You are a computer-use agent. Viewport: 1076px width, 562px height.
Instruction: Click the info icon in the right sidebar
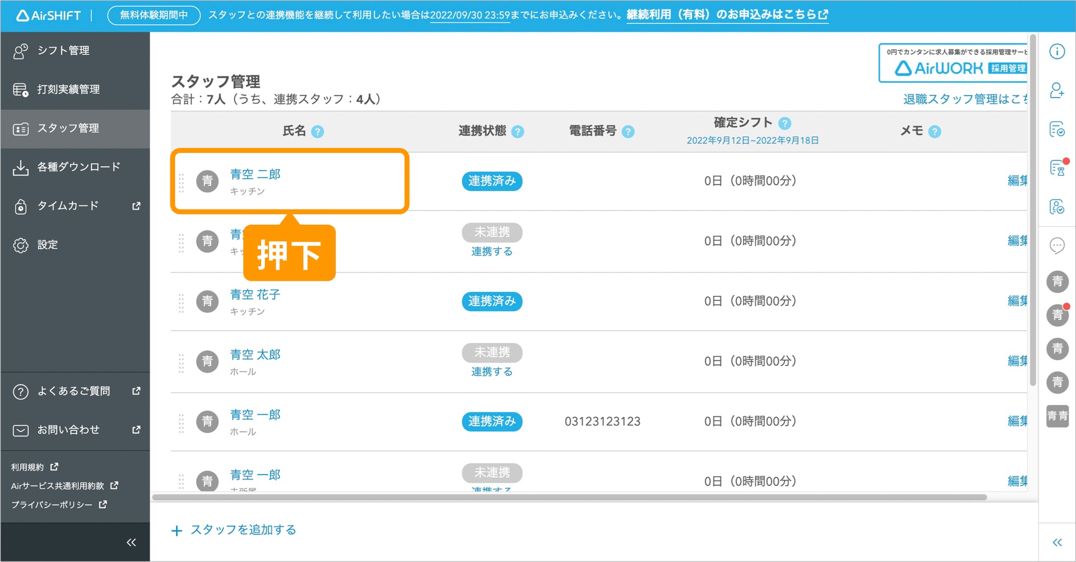(x=1058, y=51)
